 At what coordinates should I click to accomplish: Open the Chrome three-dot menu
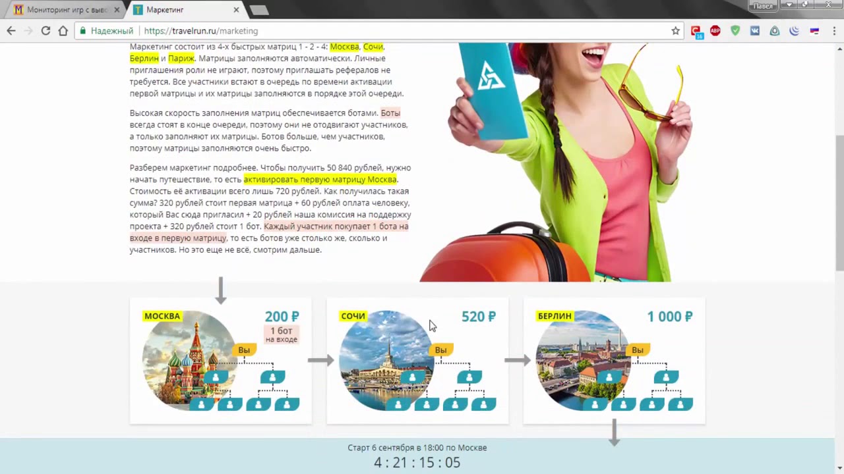[x=833, y=31]
